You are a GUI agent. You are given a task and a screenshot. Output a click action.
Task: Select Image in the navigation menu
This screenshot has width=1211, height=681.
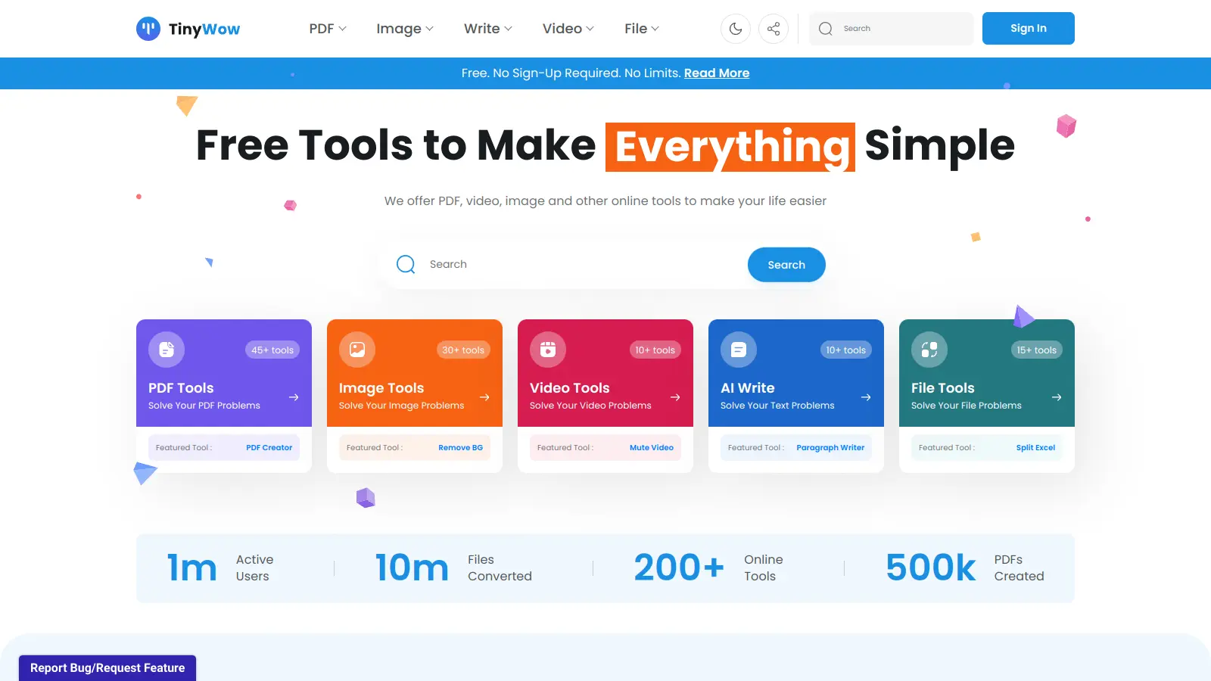[x=404, y=28]
